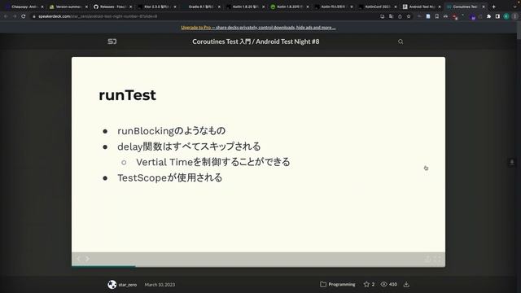Screen dimensions: 521x293
Task: Click the Vertial Time sub-bullet text
Action: coord(213,162)
